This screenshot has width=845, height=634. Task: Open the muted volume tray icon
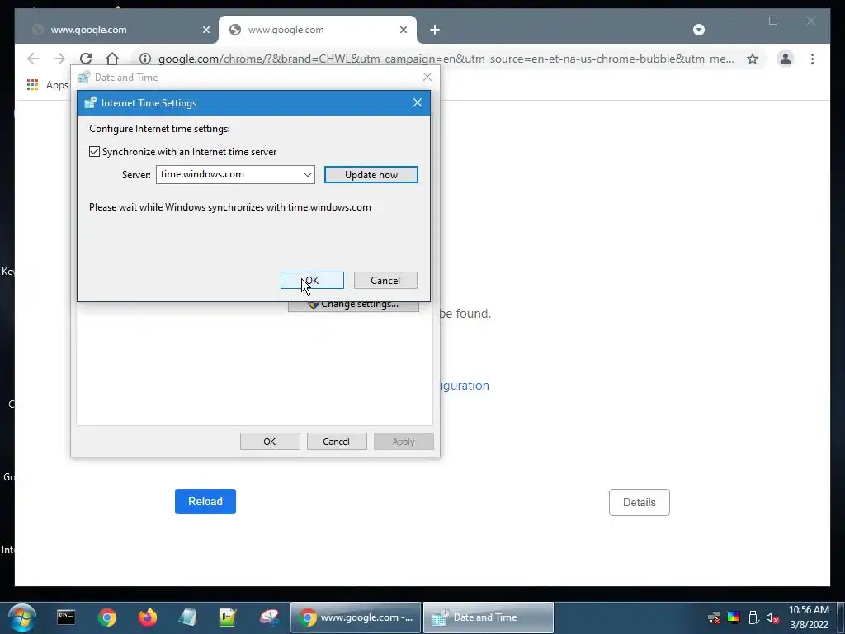click(x=772, y=617)
